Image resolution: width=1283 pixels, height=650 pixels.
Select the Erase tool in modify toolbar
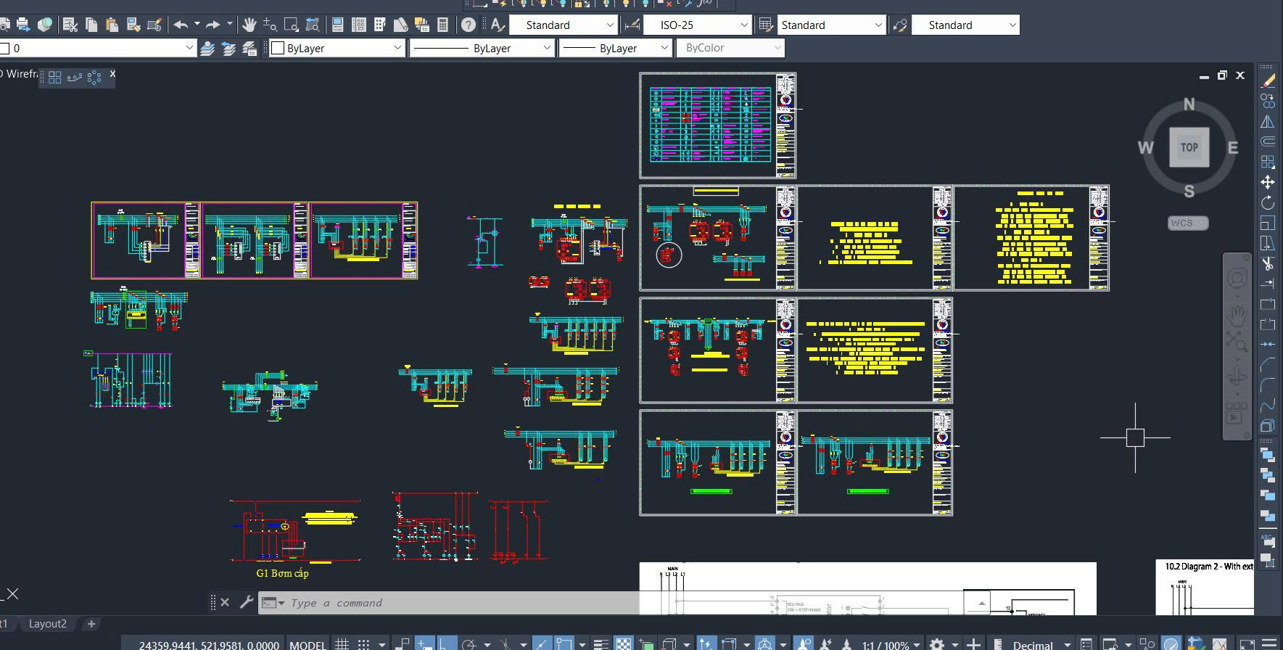1268,81
